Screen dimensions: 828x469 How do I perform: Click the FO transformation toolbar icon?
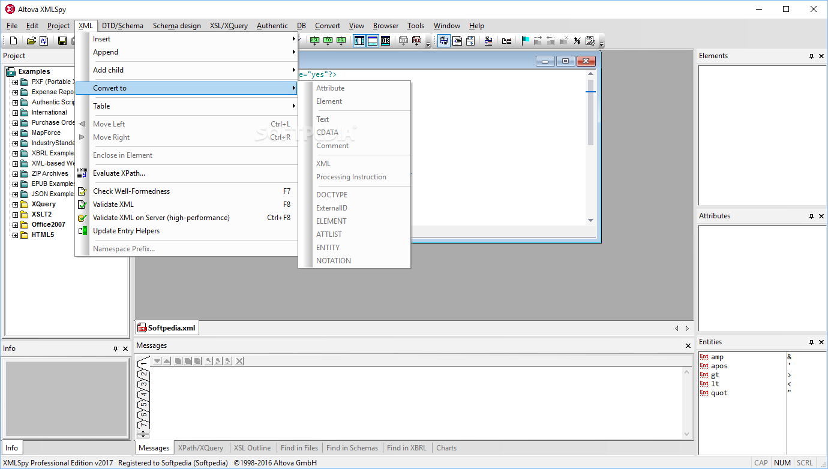[x=328, y=41]
